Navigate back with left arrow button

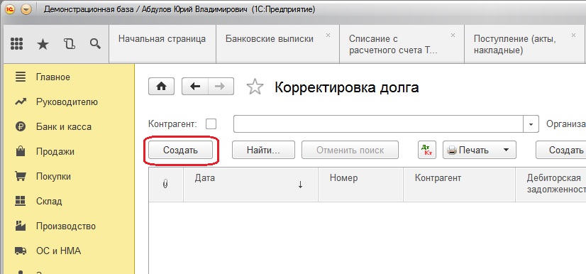pyautogui.click(x=195, y=87)
